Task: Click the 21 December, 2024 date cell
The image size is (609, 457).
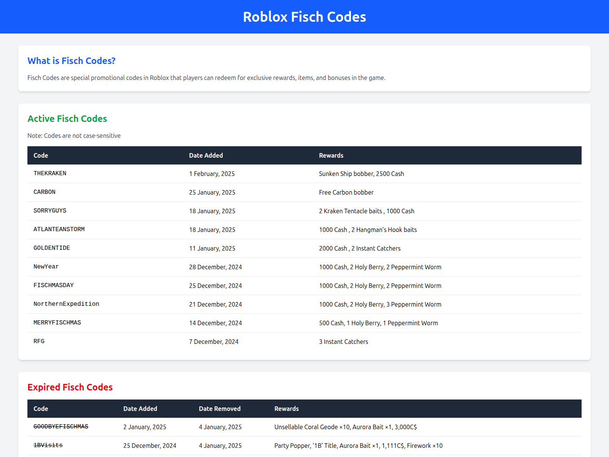Action: click(215, 304)
